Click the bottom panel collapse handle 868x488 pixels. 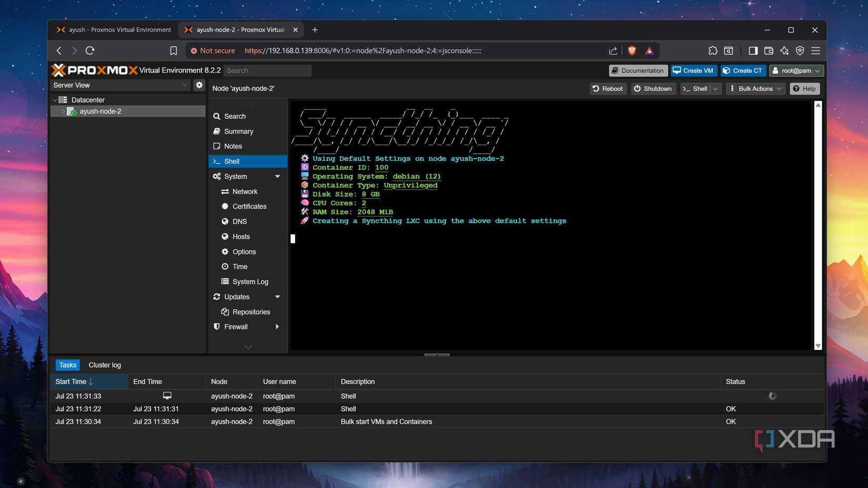pyautogui.click(x=437, y=355)
